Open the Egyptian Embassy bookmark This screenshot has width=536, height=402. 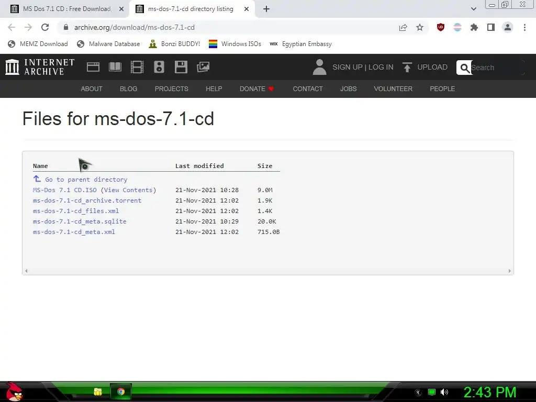(x=300, y=44)
